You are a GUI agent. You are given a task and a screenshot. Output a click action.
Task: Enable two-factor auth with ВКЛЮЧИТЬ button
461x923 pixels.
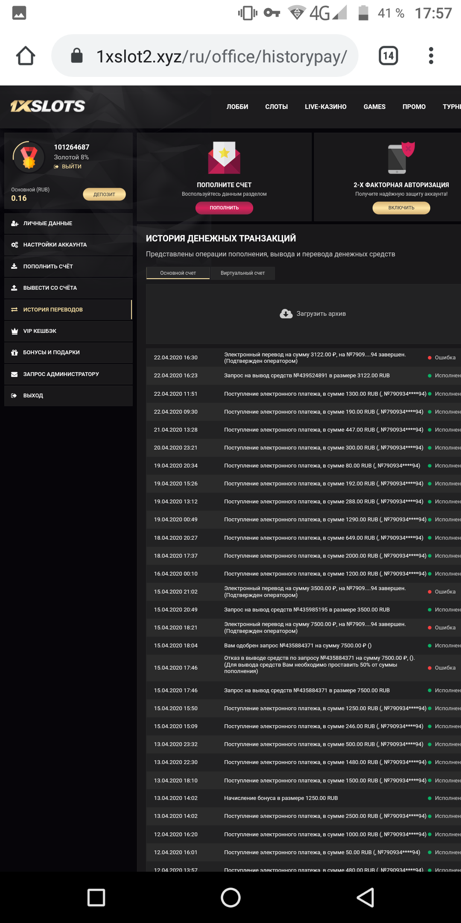(401, 208)
